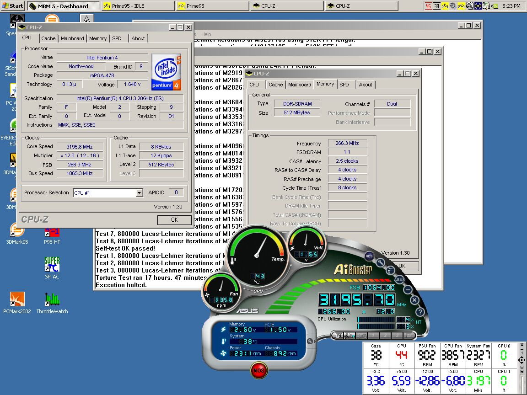Switch to CPU tab in the Memory CPU-Z window
527x395 pixels.
pos(254,85)
